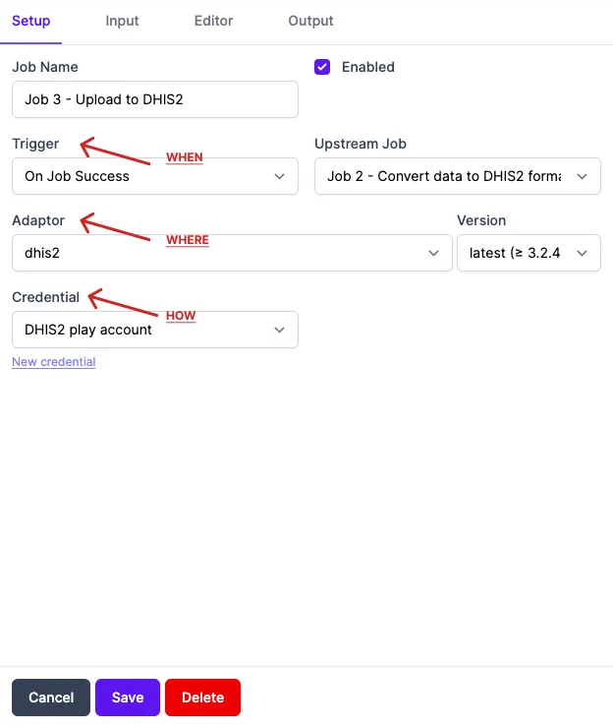This screenshot has width=613, height=728.
Task: Open the Input tab
Action: tap(122, 21)
